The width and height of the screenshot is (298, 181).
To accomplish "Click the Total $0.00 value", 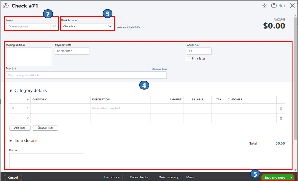I will (x=280, y=143).
